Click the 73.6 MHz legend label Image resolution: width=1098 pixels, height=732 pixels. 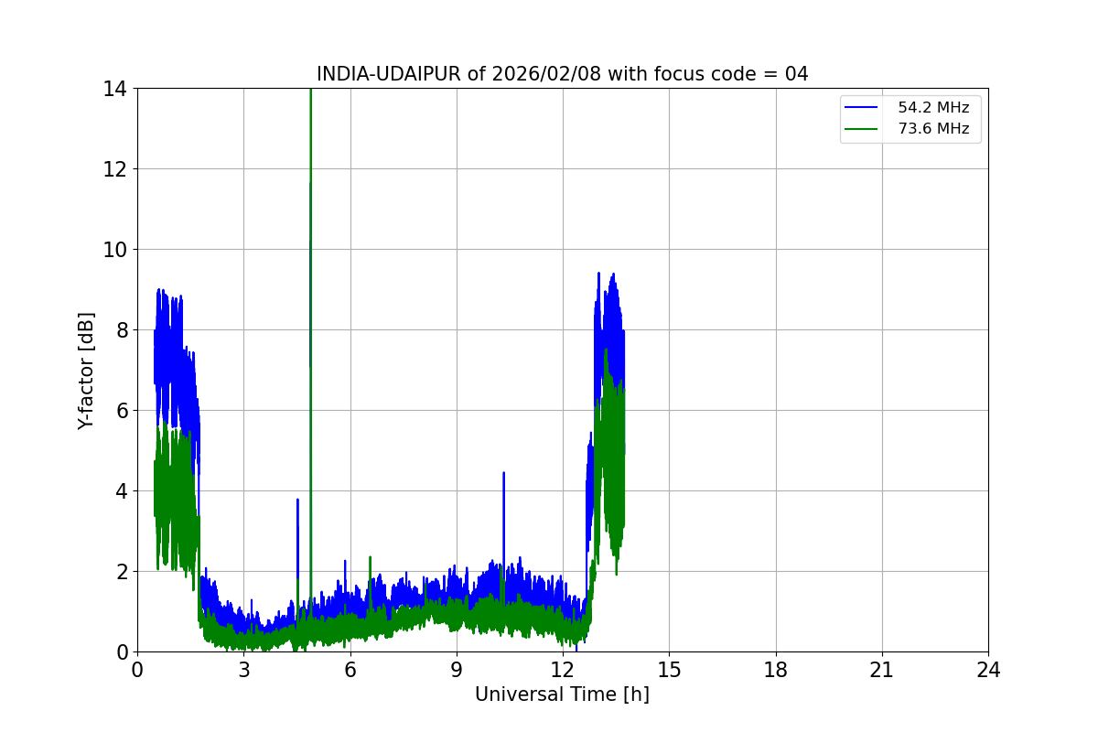(x=933, y=129)
